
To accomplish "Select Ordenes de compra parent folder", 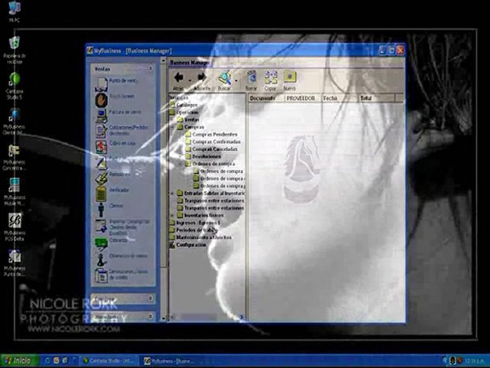I will pos(214,164).
